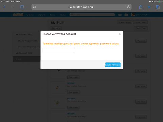Reload the scratch.mit.edu page
The height and width of the screenshot is (122, 163).
click(x=128, y=7)
